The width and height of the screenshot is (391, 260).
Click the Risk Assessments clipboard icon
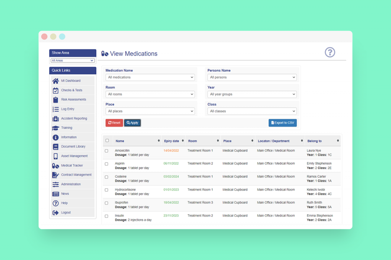(56, 100)
